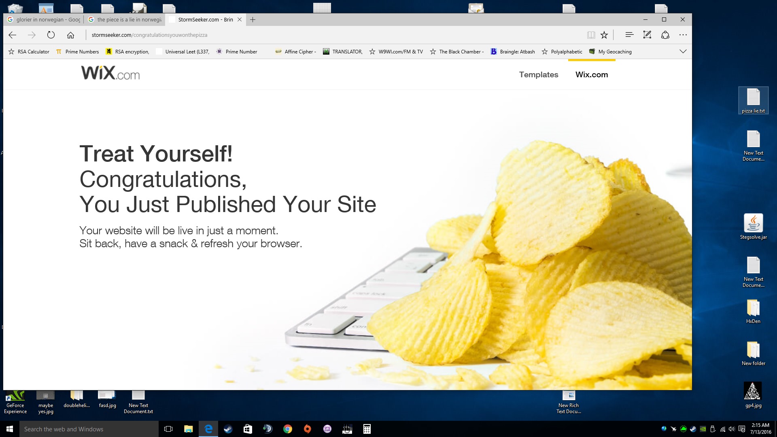Expand favorites bar overflow chevron
Image resolution: width=777 pixels, height=437 pixels.
pyautogui.click(x=683, y=51)
